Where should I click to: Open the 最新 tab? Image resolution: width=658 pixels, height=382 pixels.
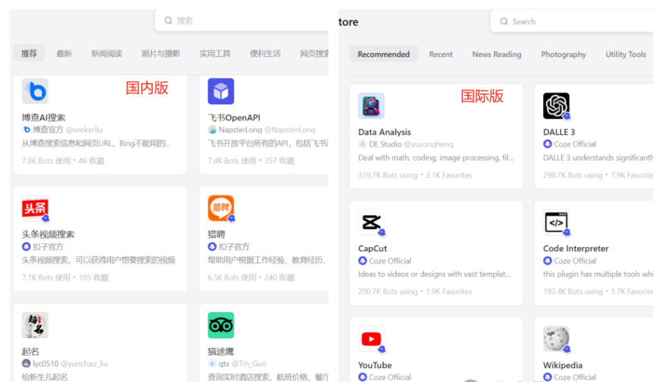(x=64, y=54)
